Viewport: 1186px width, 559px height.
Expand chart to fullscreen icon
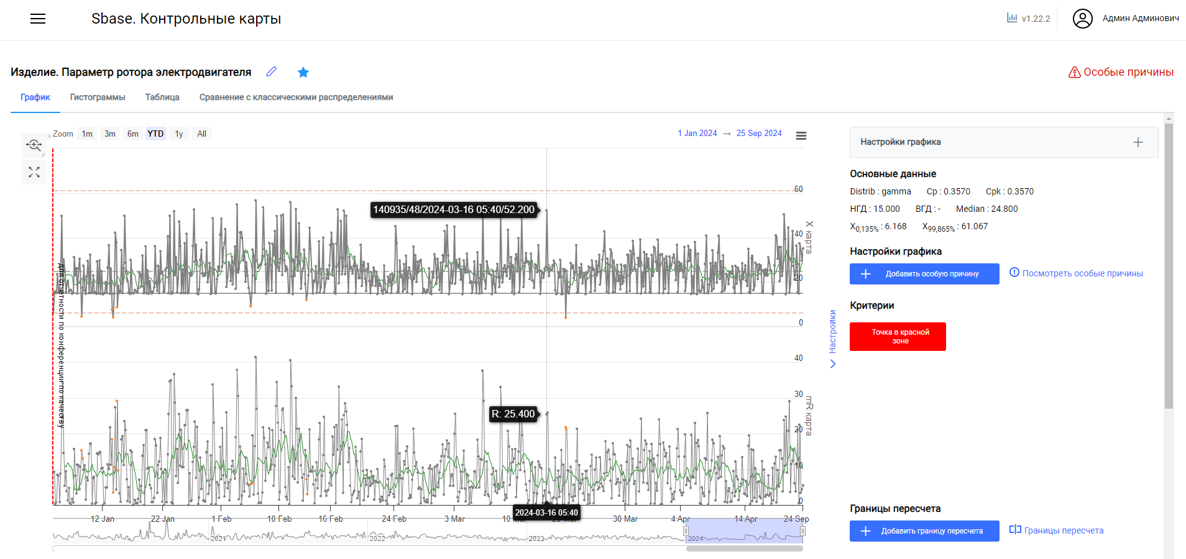coord(34,172)
